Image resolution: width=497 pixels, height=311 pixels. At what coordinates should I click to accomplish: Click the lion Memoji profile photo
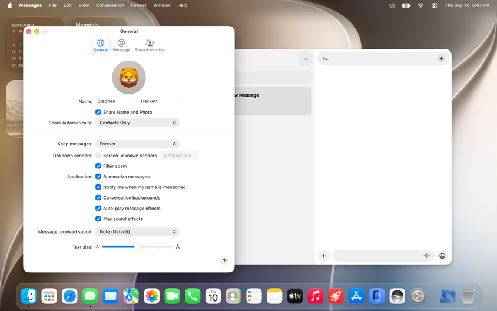(x=129, y=77)
